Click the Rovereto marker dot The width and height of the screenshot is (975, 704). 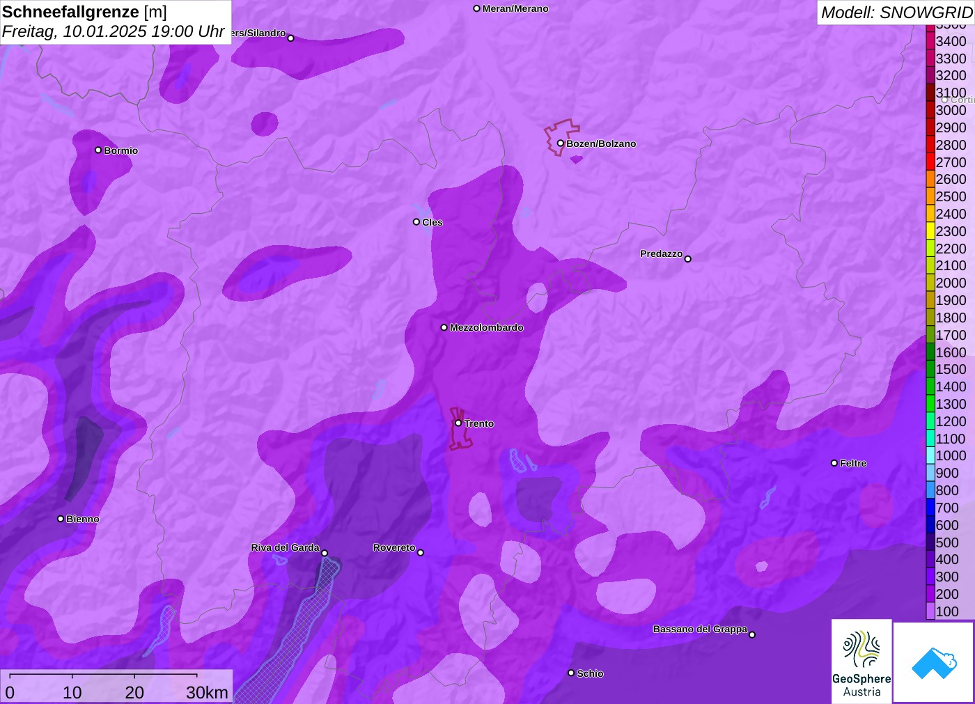tap(420, 553)
